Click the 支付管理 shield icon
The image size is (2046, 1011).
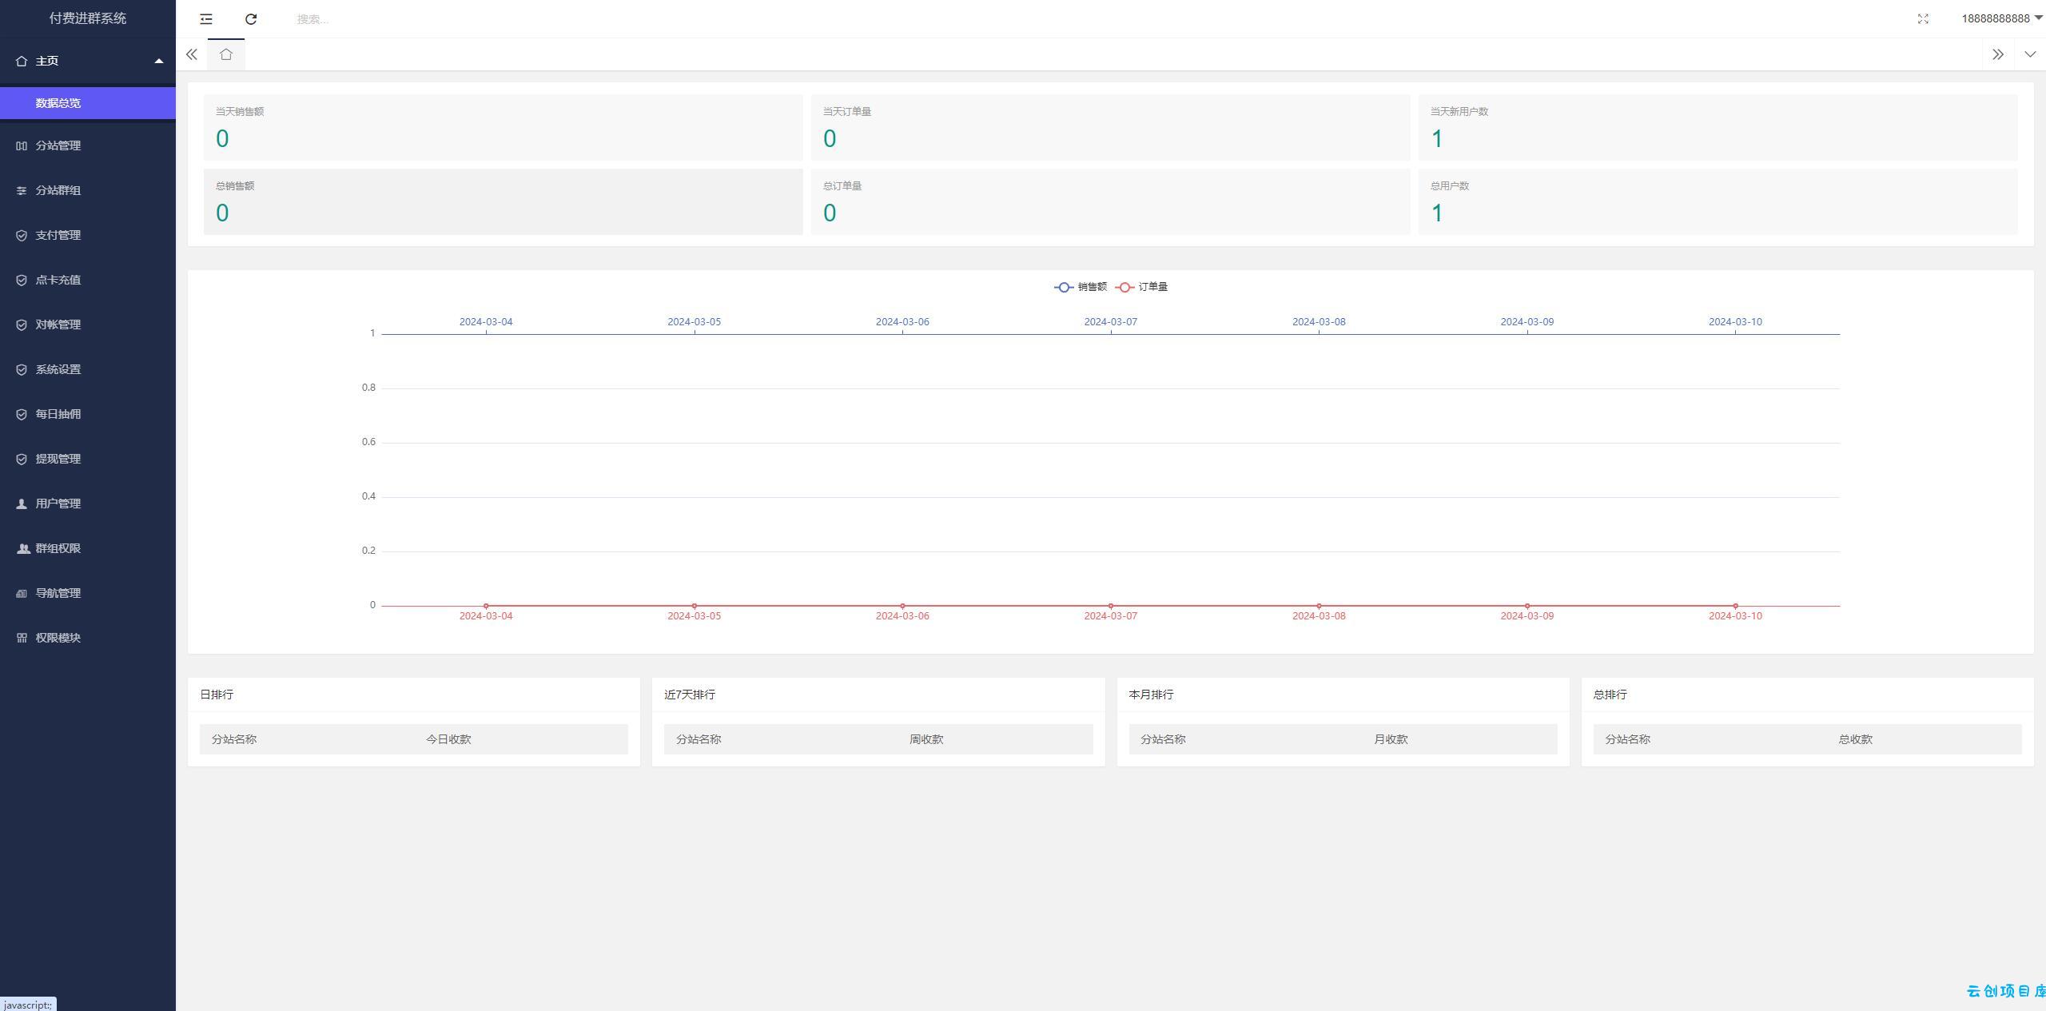pyautogui.click(x=22, y=235)
